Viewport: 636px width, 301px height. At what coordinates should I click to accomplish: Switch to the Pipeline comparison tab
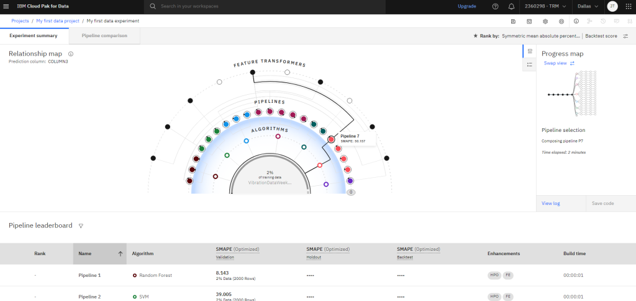pos(104,36)
